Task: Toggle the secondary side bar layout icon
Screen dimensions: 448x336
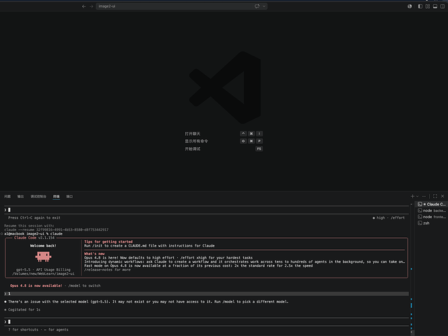Action: point(443,6)
